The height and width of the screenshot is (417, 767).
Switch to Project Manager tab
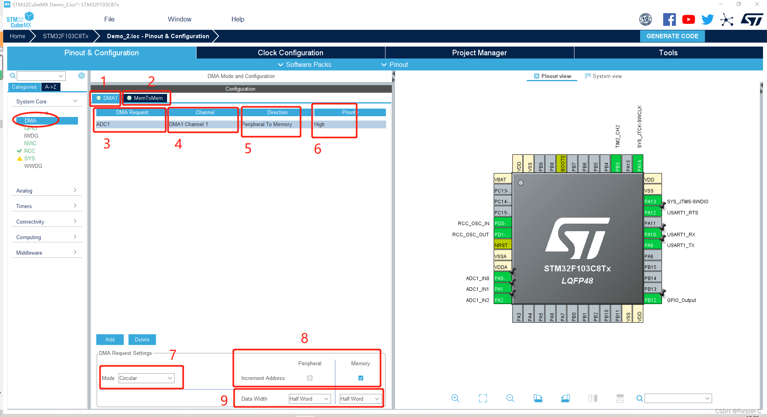[479, 53]
